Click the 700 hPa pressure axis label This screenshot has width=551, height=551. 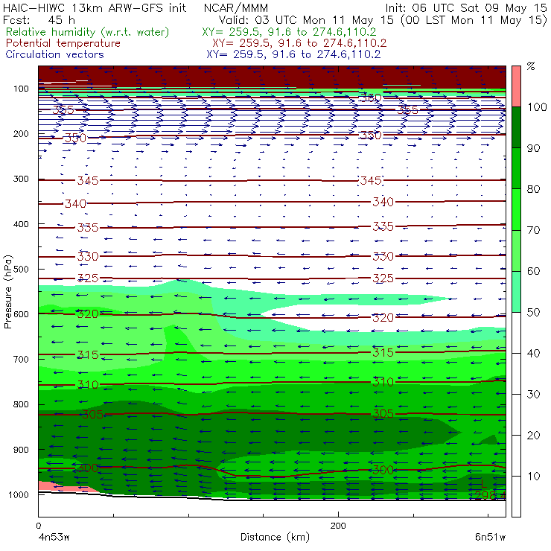point(21,360)
